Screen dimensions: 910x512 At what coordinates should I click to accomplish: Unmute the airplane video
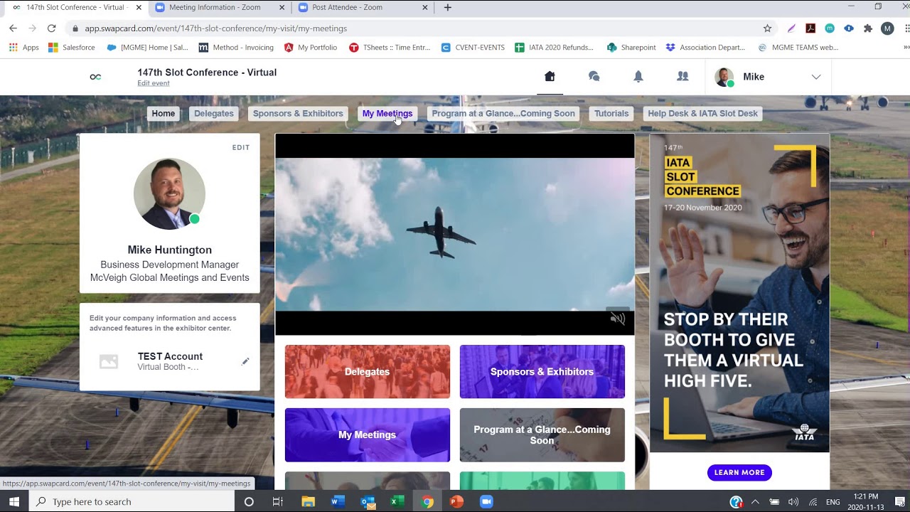617,319
